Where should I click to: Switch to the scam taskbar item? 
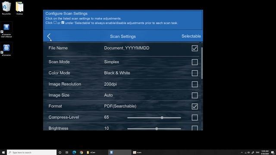coord(137,152)
